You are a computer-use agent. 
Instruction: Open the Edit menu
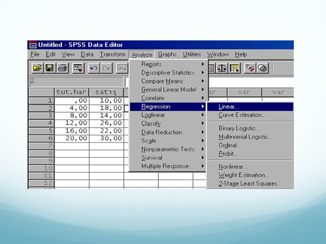pyautogui.click(x=51, y=54)
